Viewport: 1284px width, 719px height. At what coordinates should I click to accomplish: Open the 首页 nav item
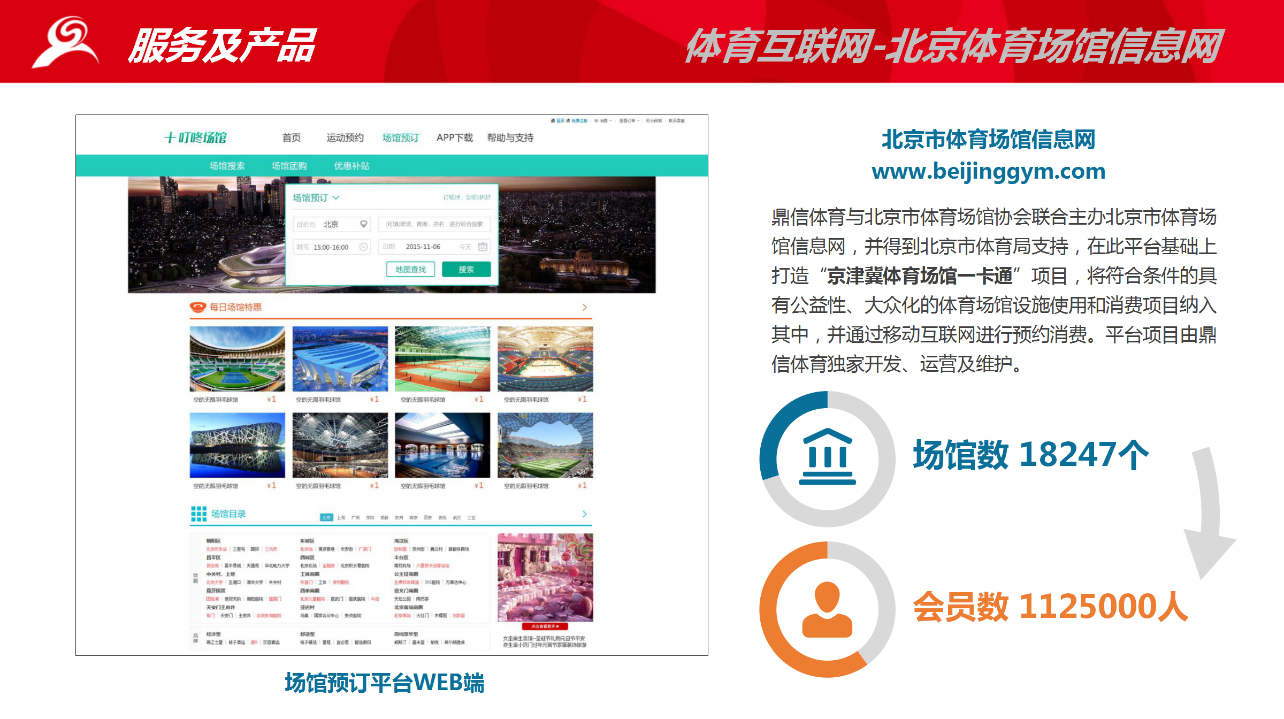(292, 137)
